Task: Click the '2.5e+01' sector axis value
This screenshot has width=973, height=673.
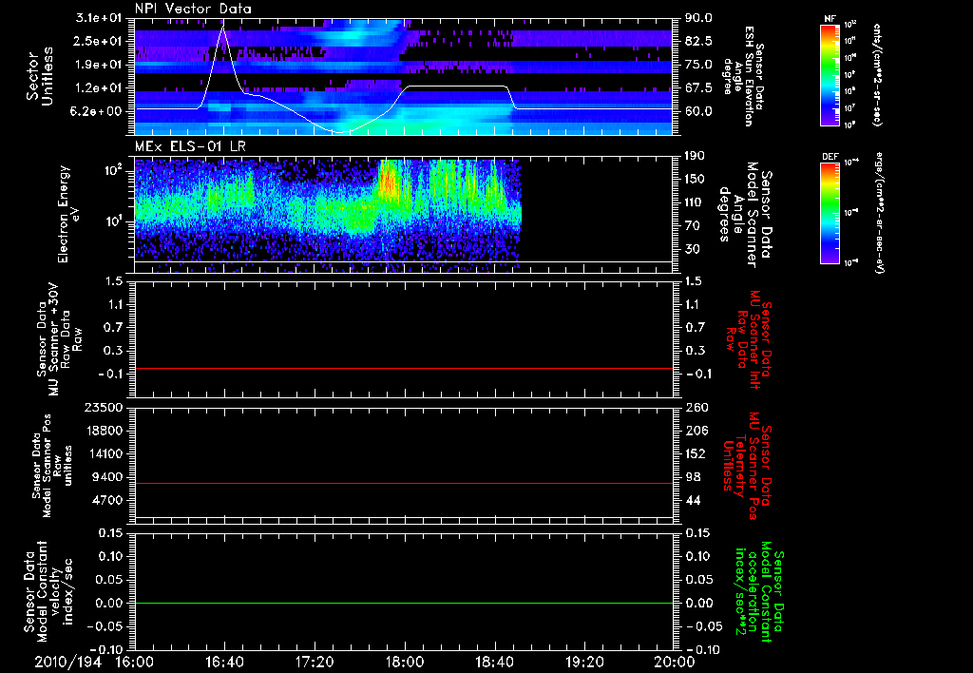Action: tap(99, 41)
